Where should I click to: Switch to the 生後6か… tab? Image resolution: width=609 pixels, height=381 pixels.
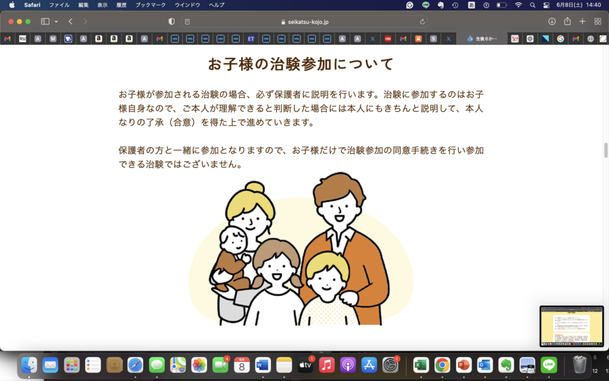[x=482, y=39]
